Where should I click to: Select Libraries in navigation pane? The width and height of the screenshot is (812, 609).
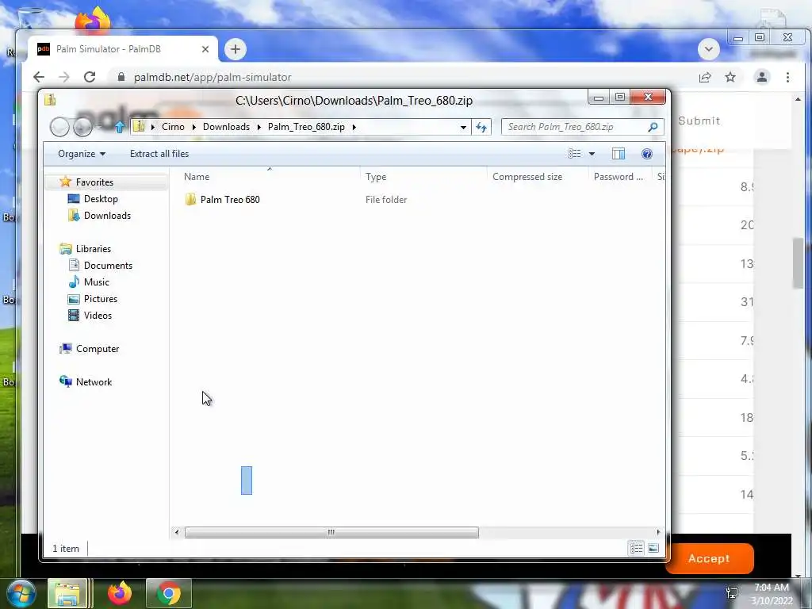pyautogui.click(x=94, y=248)
